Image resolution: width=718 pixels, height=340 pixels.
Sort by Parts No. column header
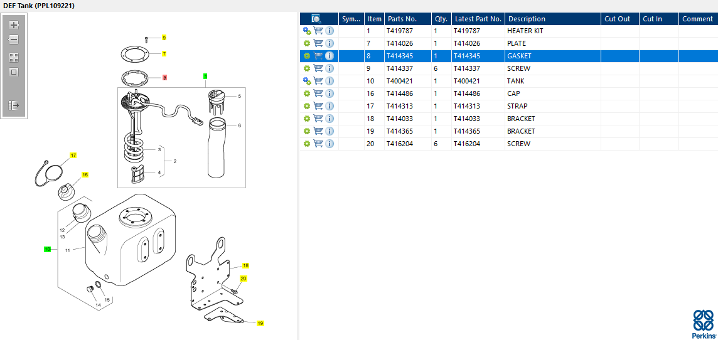click(x=402, y=19)
